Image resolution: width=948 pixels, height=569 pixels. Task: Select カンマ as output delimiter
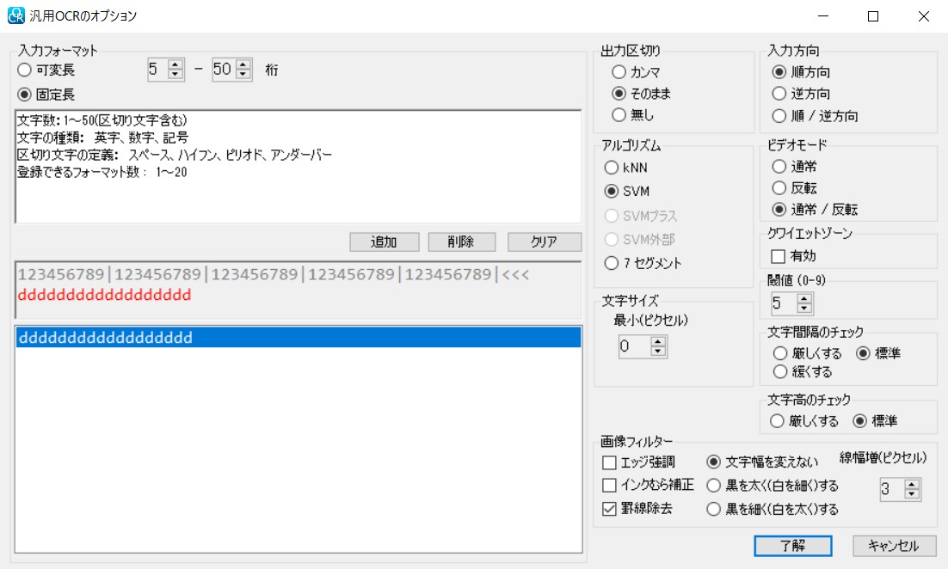tap(619, 72)
